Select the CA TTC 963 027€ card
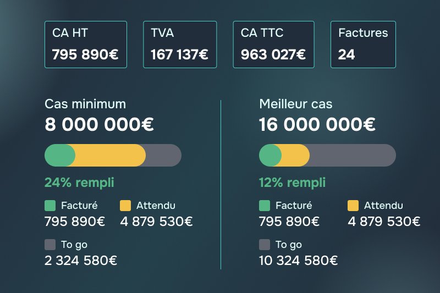Viewport: 440px width, 293px height. tap(273, 45)
